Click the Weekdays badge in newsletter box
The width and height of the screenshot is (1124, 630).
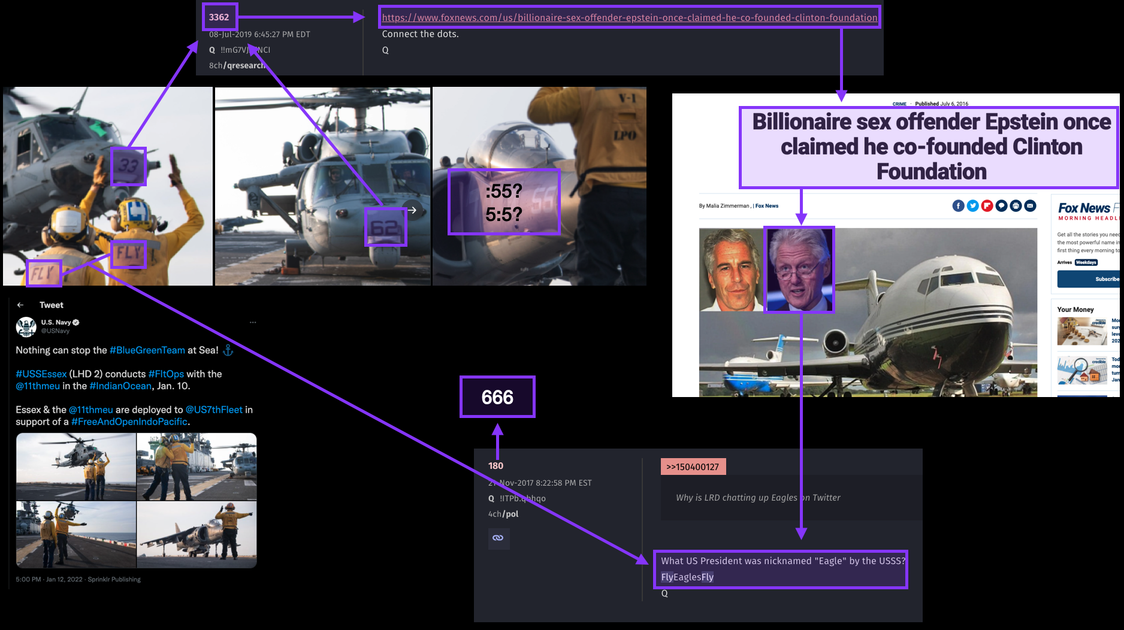point(1086,262)
